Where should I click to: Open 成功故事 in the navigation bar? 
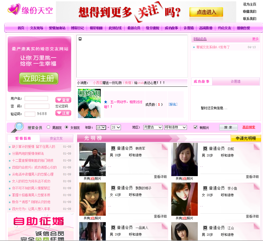[171, 28]
